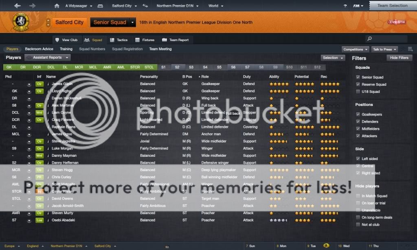
Task: Click the Loa status icon for Osebi Abadaki
Action: pos(40,220)
